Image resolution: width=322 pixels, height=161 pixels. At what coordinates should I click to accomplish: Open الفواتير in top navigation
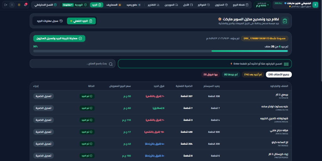204,5
